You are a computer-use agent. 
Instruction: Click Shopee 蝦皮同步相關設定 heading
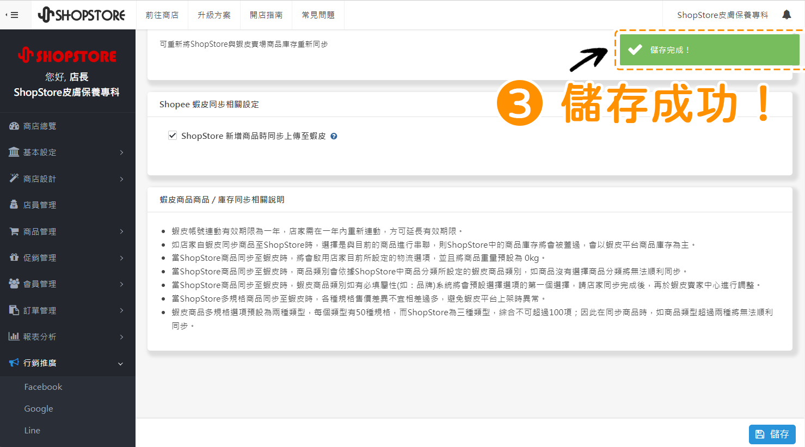click(209, 104)
